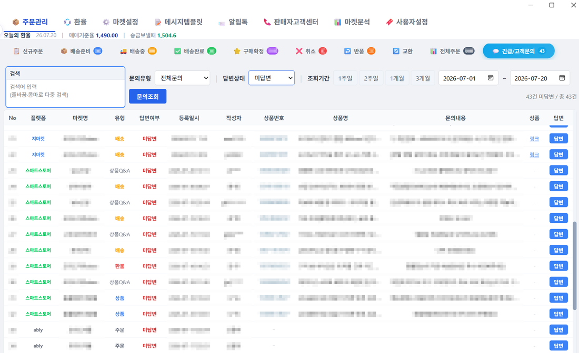Viewport: 579px width, 353px height.
Task: Click the 메시지템플릿 document icon
Action: click(158, 22)
